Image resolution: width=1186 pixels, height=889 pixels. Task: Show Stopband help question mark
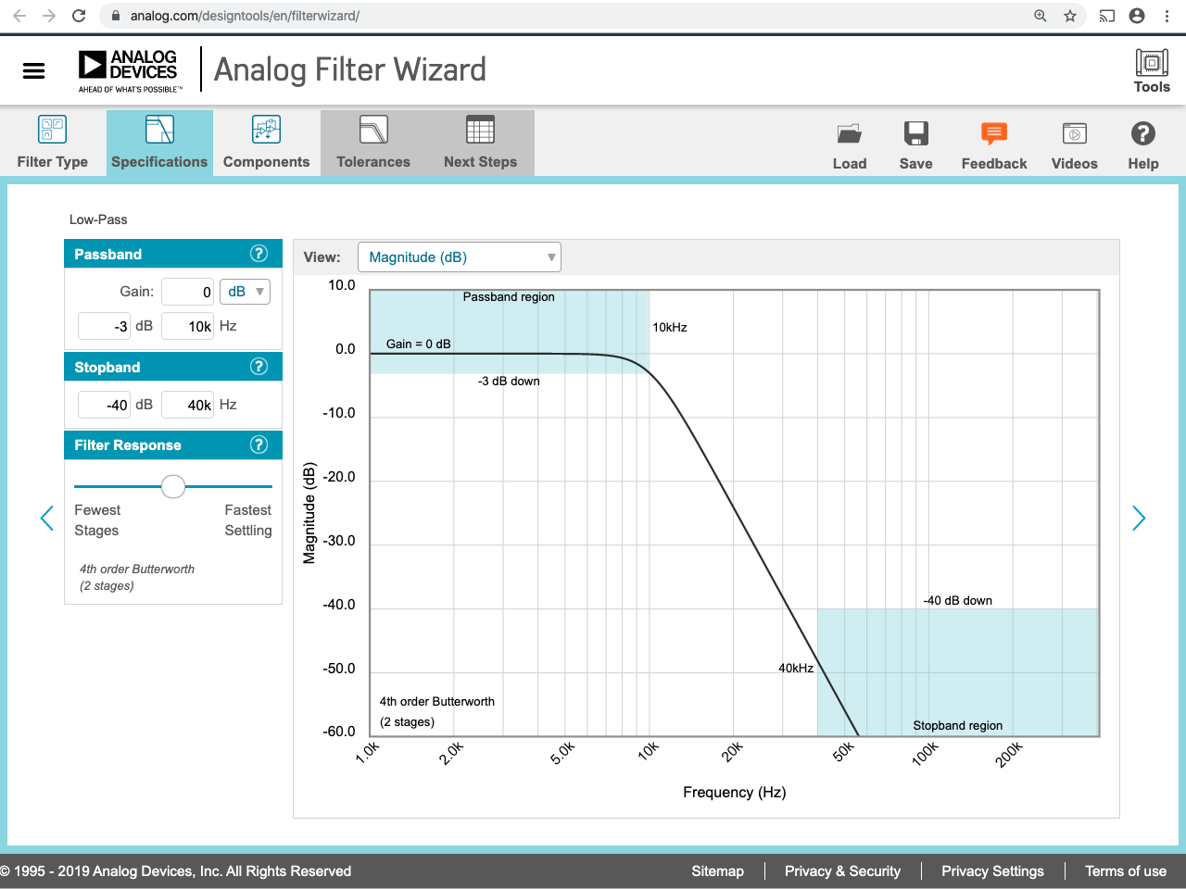pyautogui.click(x=259, y=367)
